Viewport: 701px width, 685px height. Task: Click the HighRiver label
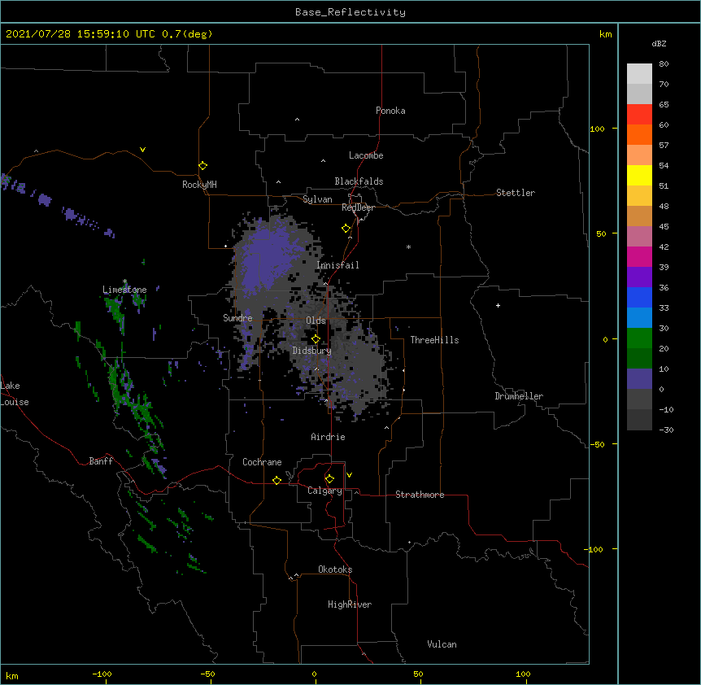[350, 604]
